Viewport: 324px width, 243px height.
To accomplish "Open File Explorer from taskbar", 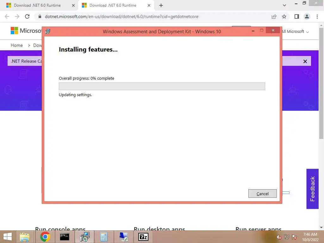I will coord(25,237).
